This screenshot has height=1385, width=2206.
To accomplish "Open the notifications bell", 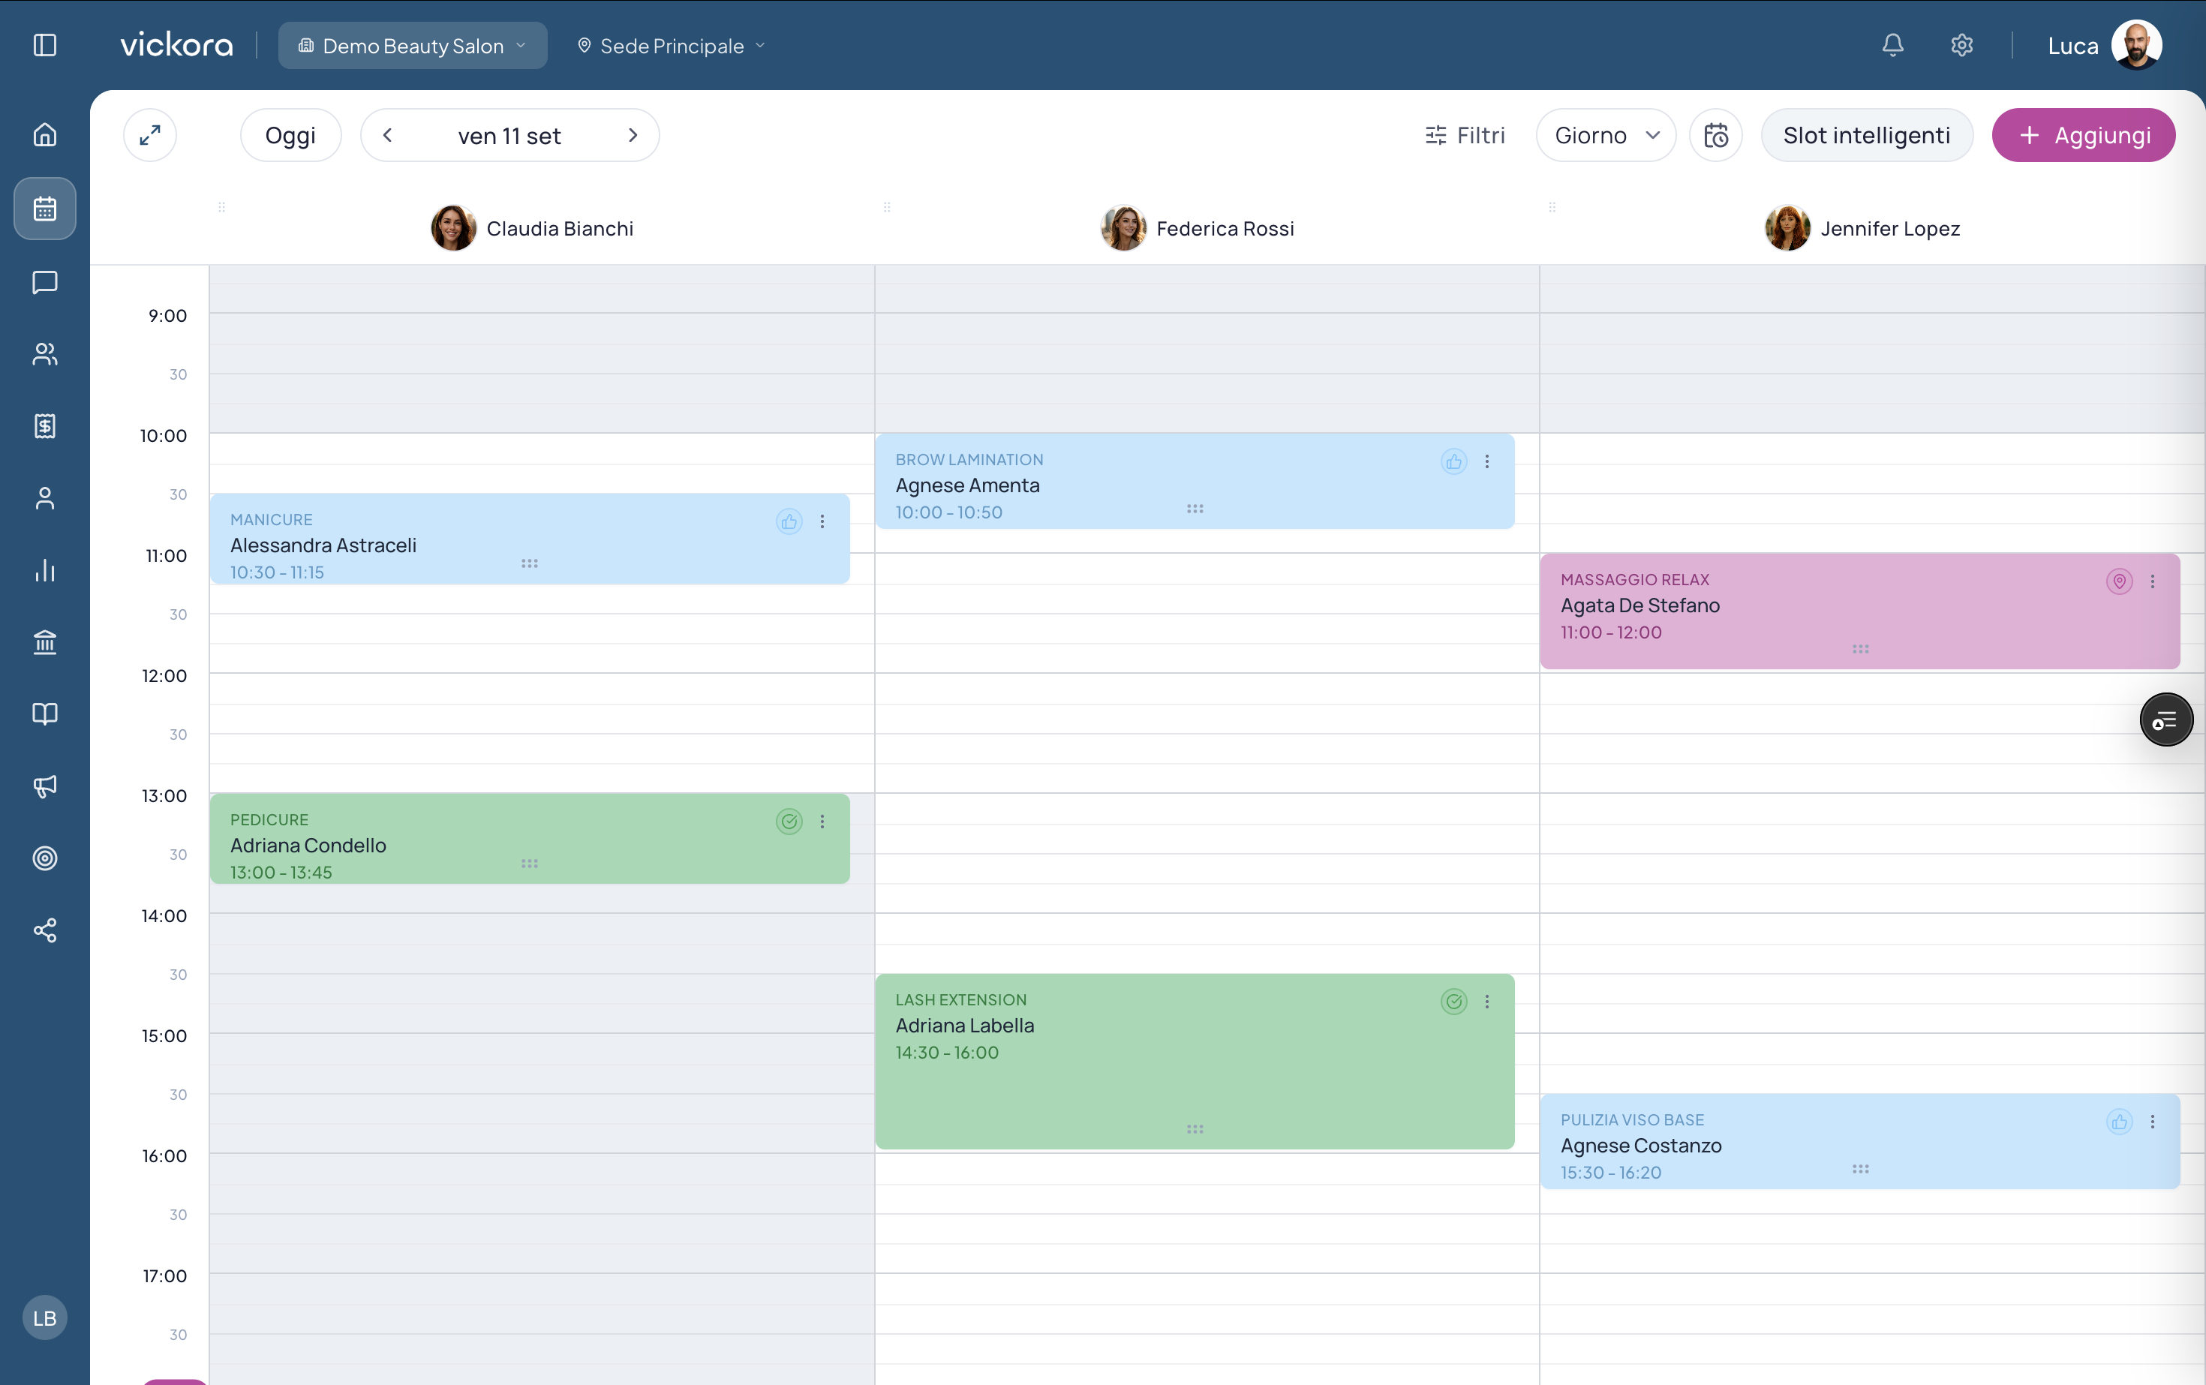I will click(x=1892, y=45).
